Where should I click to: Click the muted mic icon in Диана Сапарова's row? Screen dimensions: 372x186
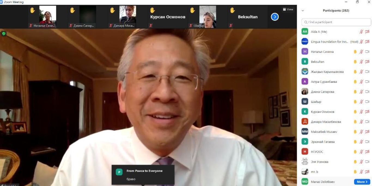(361, 92)
